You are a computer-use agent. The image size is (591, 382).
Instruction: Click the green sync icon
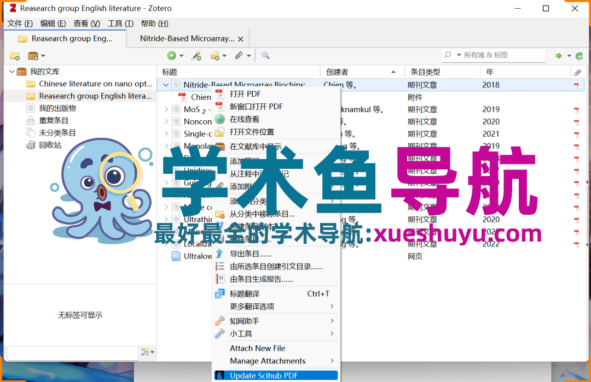(x=580, y=56)
